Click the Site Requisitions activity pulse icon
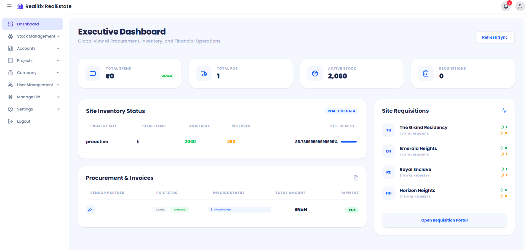 tap(504, 111)
